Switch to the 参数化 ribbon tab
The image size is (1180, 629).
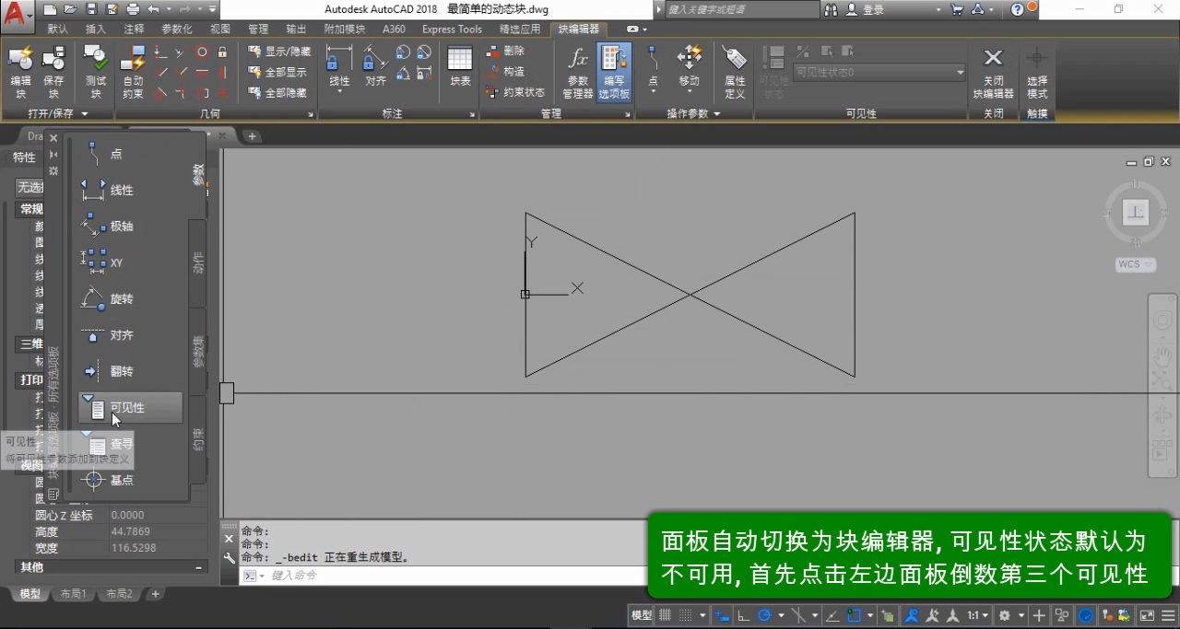pyautogui.click(x=177, y=29)
